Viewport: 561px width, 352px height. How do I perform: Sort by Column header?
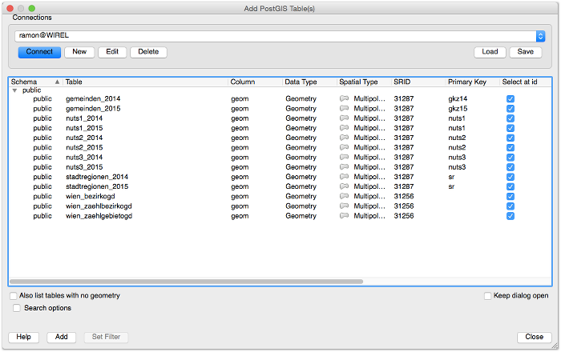click(255, 82)
